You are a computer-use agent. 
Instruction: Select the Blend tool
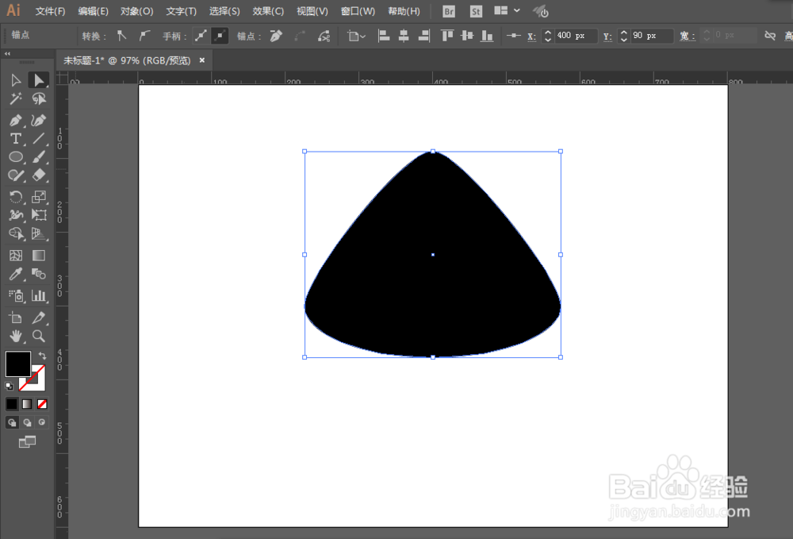tap(38, 275)
